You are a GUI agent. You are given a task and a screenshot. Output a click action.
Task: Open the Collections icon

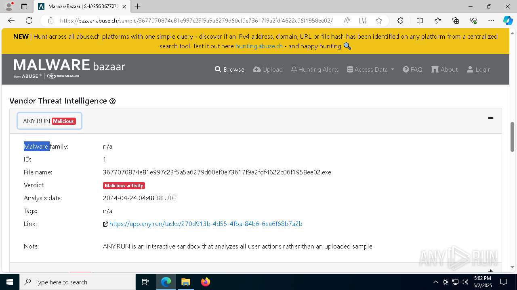click(456, 21)
